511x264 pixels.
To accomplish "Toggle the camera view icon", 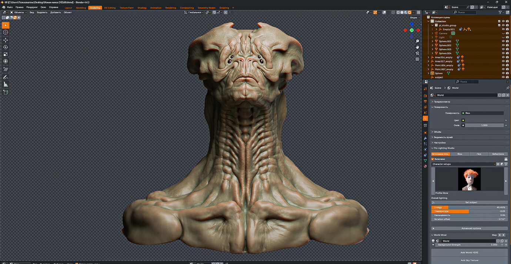I will 417,53.
